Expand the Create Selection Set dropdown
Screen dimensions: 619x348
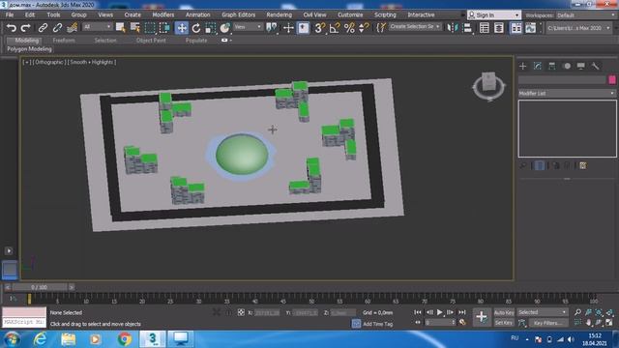pyautogui.click(x=415, y=27)
